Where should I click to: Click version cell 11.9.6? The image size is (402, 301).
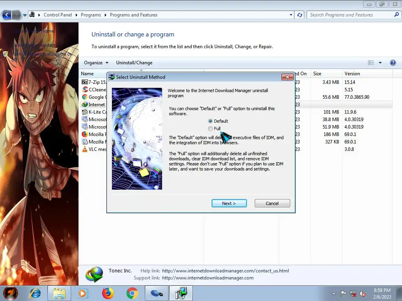pos(350,112)
